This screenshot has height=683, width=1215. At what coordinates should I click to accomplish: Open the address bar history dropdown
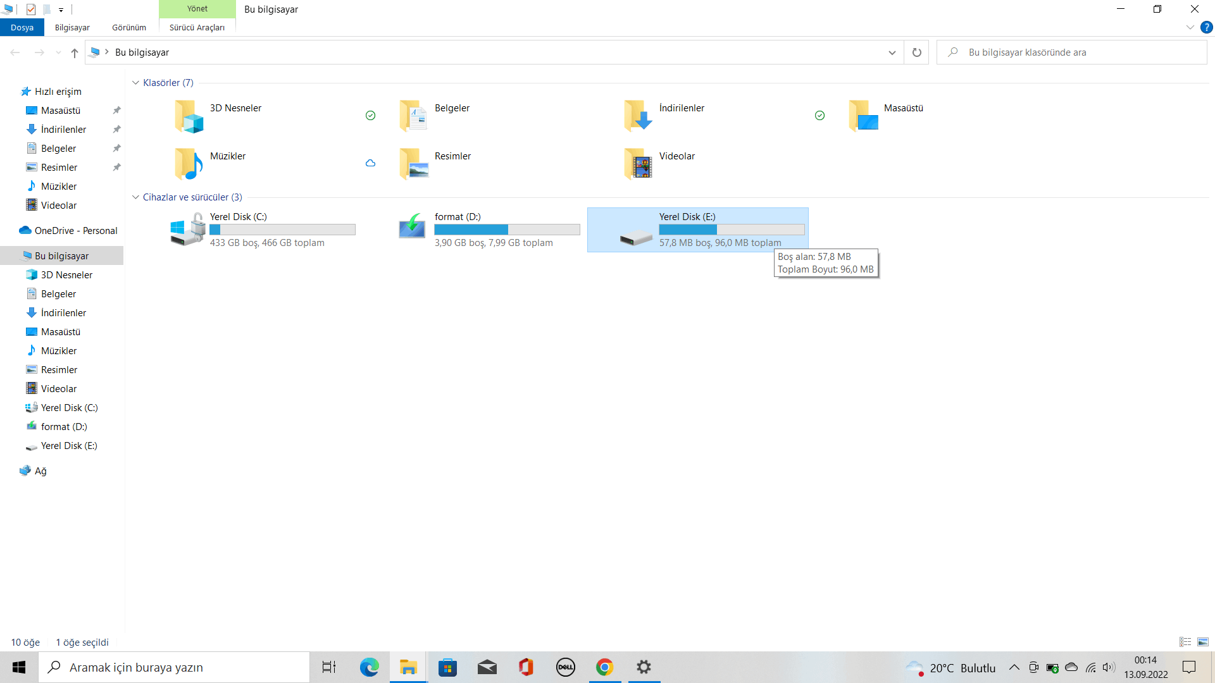click(892, 52)
